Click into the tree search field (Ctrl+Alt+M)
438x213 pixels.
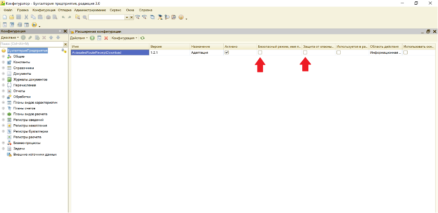coord(31,44)
